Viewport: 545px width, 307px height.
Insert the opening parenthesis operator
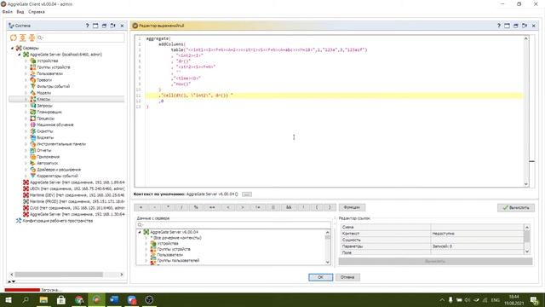point(317,207)
